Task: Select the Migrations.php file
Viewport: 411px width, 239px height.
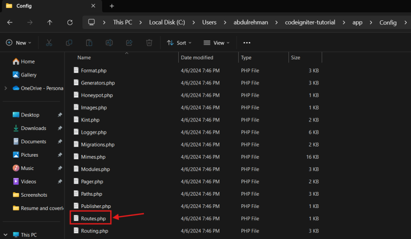Action: [94, 144]
